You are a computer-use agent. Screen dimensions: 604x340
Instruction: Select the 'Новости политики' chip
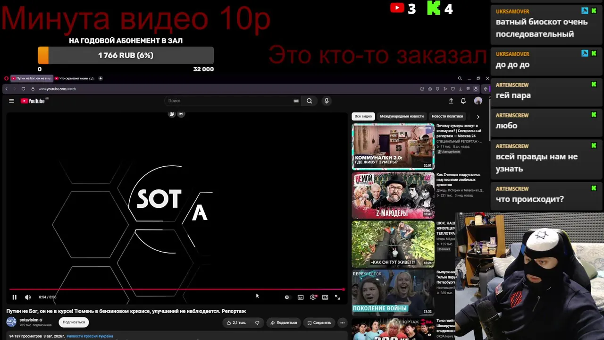447,116
